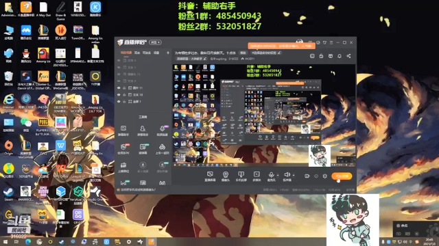Open the share icon near the title
Screen dimensions: 439x246
point(348,56)
